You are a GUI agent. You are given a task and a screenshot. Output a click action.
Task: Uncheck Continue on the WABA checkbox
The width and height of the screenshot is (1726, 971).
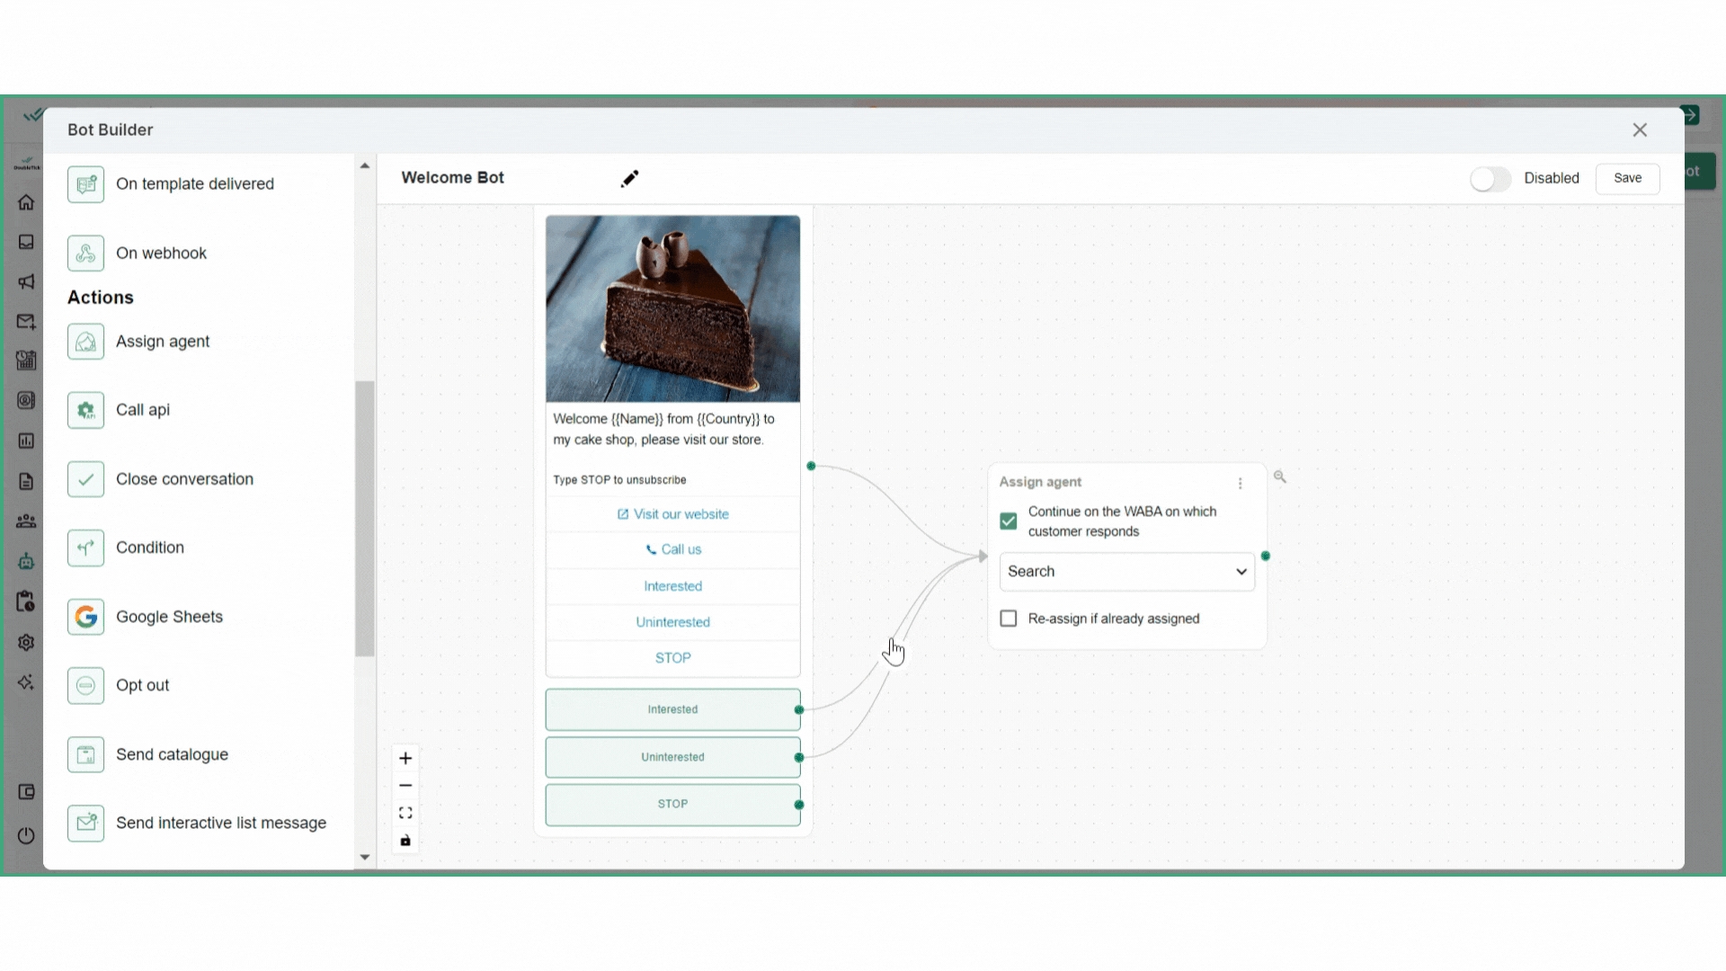pos(1009,521)
